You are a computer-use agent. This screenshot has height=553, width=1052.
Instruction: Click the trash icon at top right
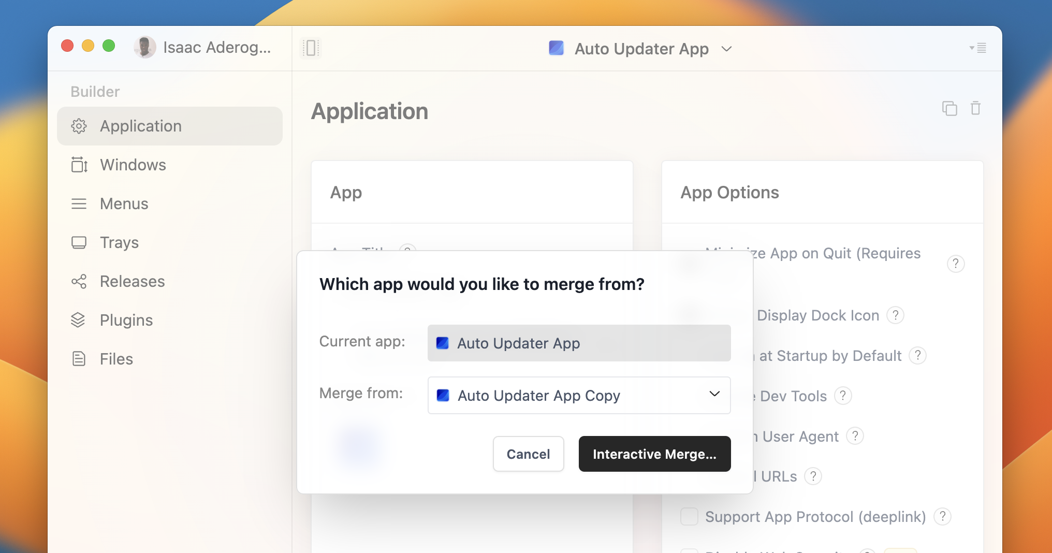coord(976,108)
